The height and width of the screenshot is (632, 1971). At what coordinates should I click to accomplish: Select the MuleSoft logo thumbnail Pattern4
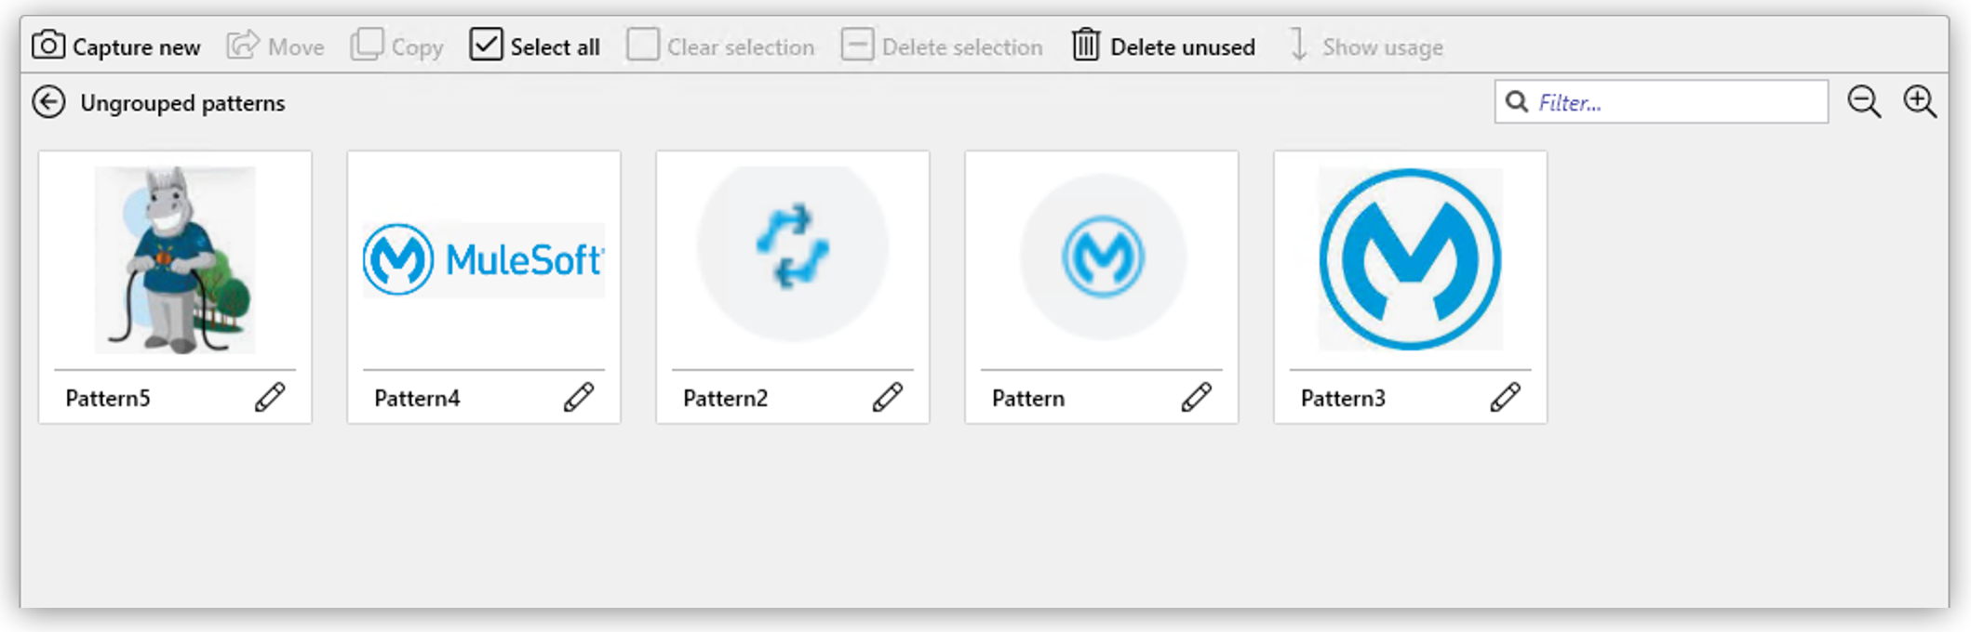(x=484, y=260)
